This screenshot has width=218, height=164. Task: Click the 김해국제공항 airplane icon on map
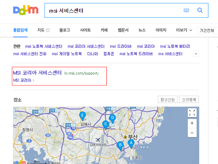click(x=98, y=140)
